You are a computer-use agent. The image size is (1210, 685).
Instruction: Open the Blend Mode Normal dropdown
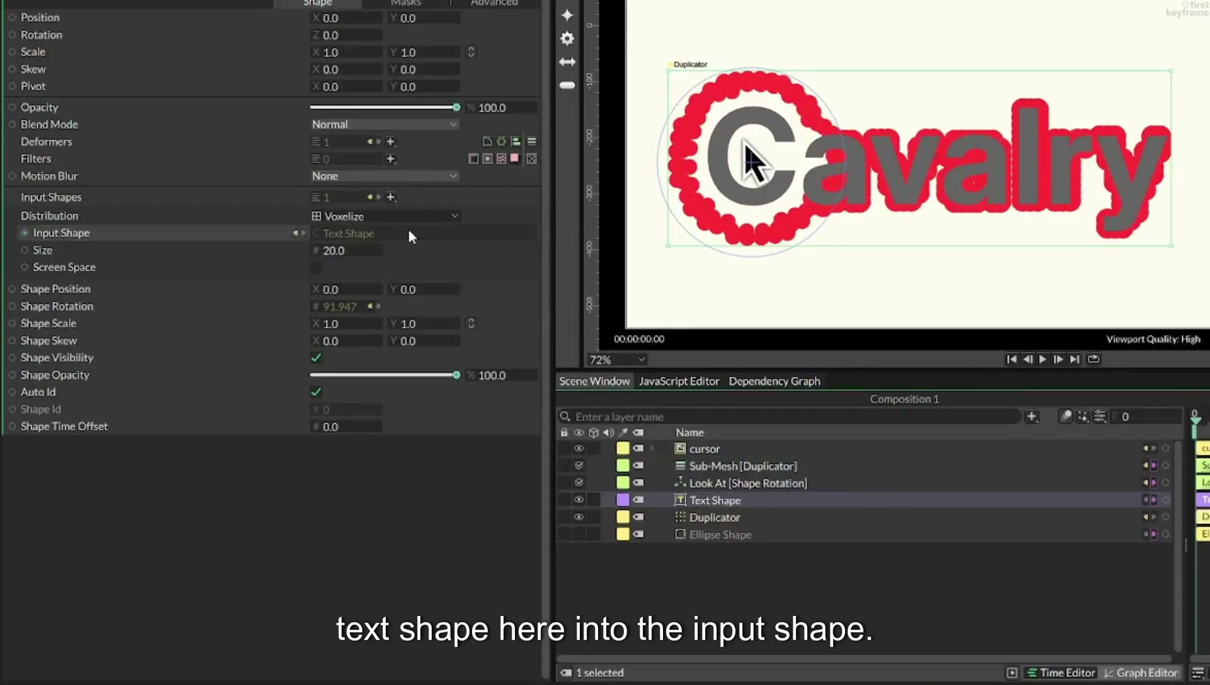[384, 125]
